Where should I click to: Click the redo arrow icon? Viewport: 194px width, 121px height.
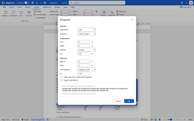click(x=41, y=3)
